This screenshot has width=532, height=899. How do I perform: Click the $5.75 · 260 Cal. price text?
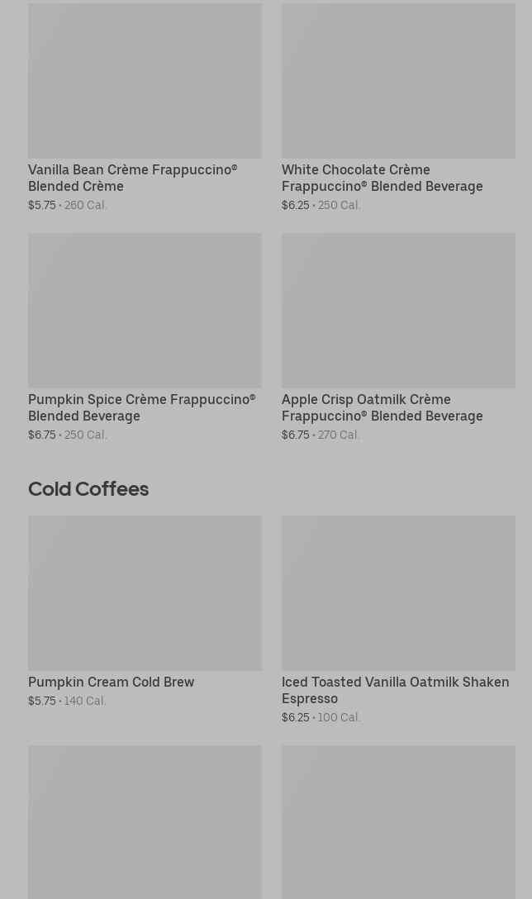click(68, 206)
